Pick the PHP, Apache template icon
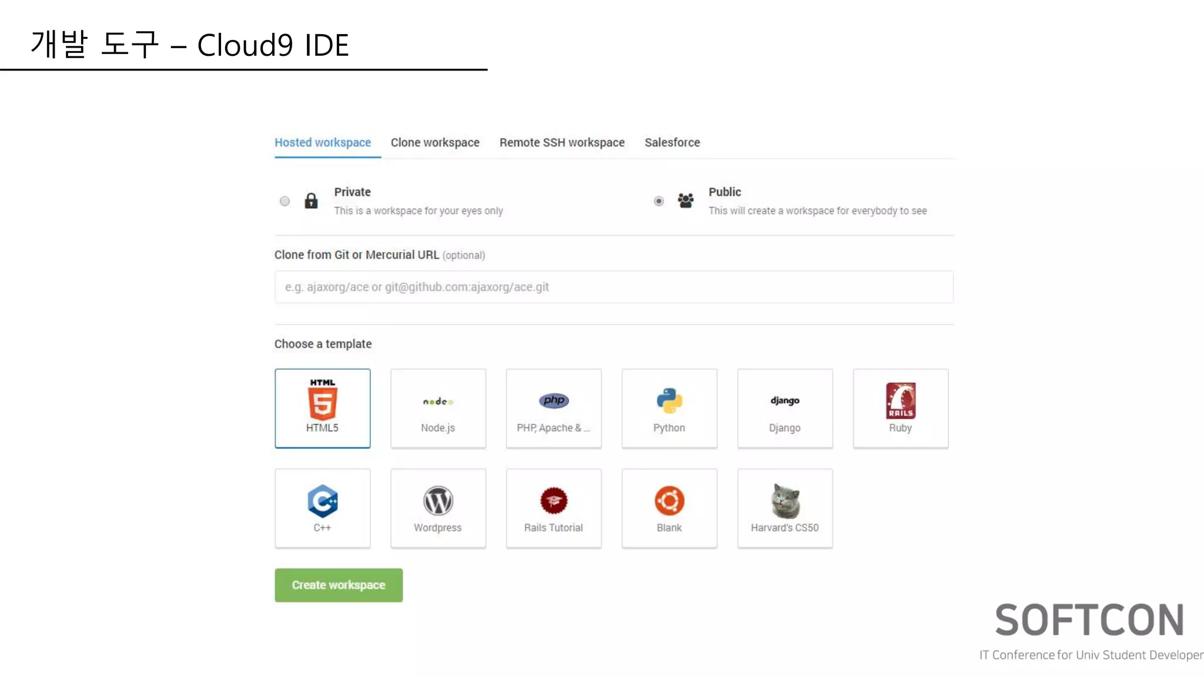The height and width of the screenshot is (677, 1204). (x=554, y=401)
